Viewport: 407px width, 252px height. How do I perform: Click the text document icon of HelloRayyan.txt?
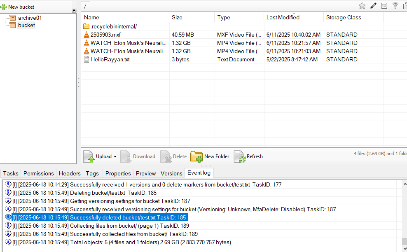coord(87,59)
